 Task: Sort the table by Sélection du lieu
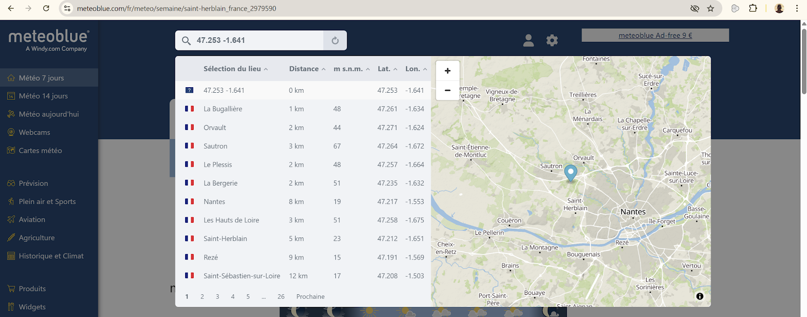click(x=236, y=69)
